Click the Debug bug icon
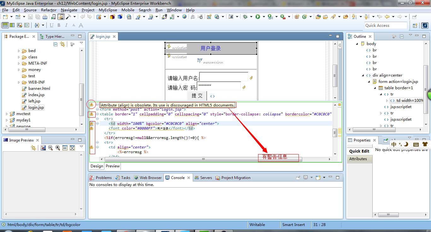The width and height of the screenshot is (431, 232). pos(245,17)
